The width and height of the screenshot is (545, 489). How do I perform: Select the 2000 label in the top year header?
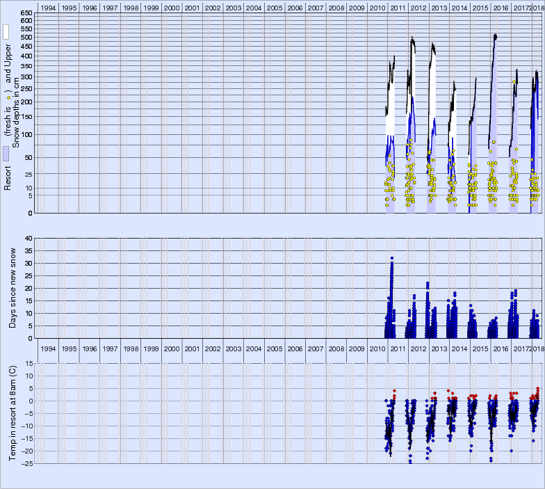click(172, 7)
